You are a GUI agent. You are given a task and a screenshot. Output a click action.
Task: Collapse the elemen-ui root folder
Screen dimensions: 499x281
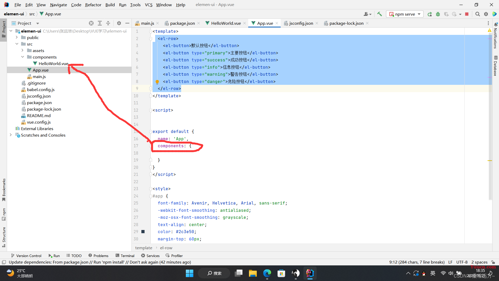pyautogui.click(x=11, y=31)
